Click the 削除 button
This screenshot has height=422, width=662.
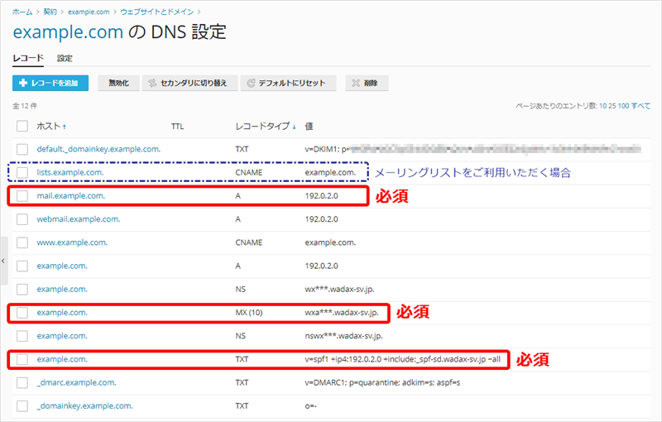click(367, 83)
